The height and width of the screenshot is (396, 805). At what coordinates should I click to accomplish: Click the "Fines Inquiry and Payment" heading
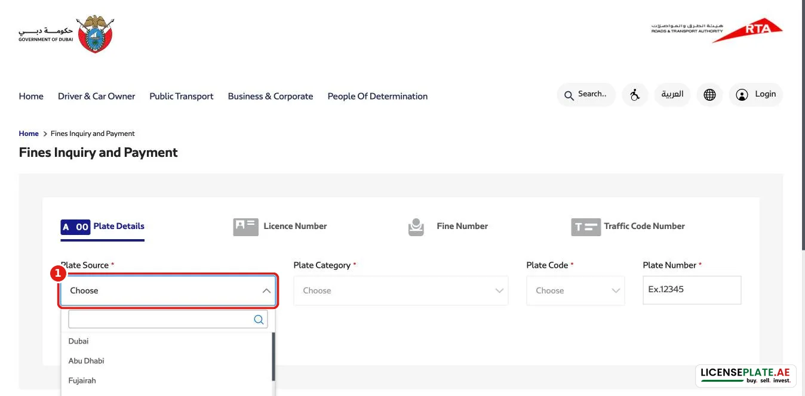(x=99, y=153)
